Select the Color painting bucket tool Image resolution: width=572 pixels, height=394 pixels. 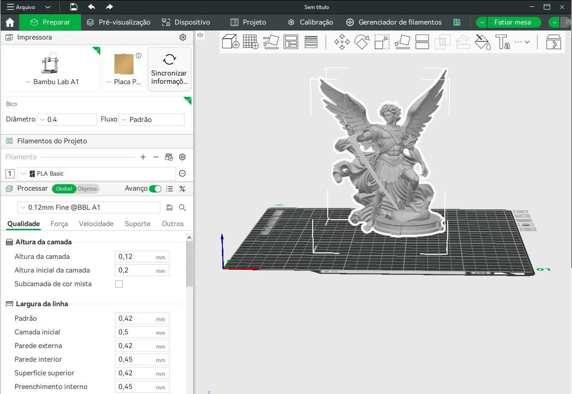(x=483, y=42)
